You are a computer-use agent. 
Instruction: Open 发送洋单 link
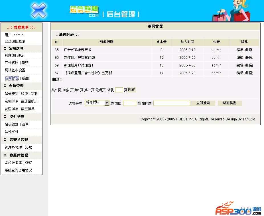(x=11, y=109)
